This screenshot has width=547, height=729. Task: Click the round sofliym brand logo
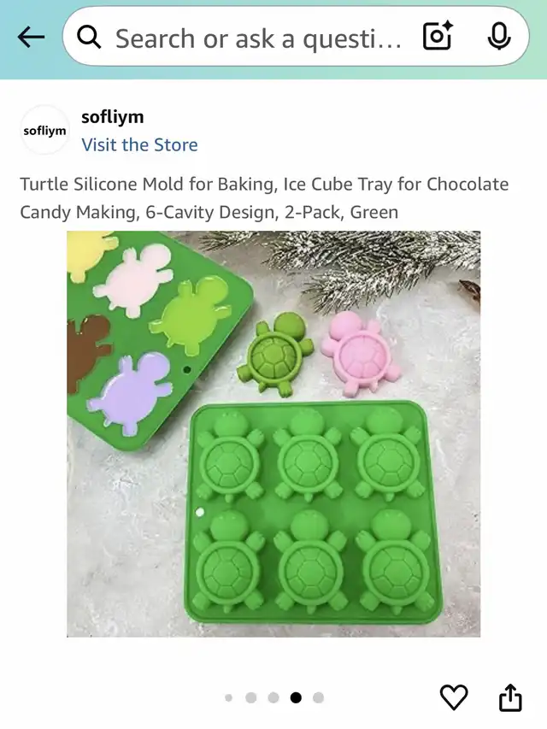pyautogui.click(x=44, y=131)
